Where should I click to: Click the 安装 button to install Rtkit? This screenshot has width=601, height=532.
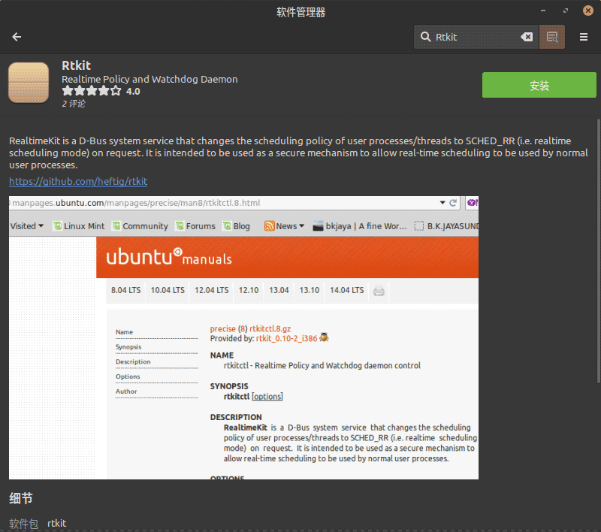pyautogui.click(x=539, y=85)
